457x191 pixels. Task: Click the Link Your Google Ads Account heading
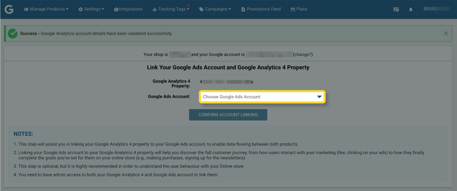coord(228,68)
